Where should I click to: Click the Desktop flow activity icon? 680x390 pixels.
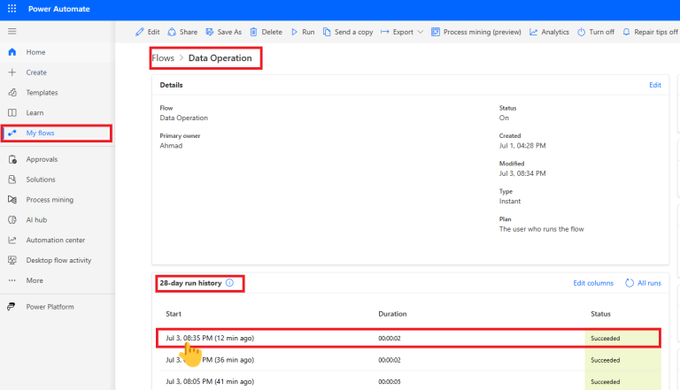12,260
